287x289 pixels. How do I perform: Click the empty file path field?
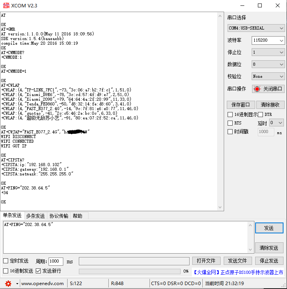pos(134,261)
